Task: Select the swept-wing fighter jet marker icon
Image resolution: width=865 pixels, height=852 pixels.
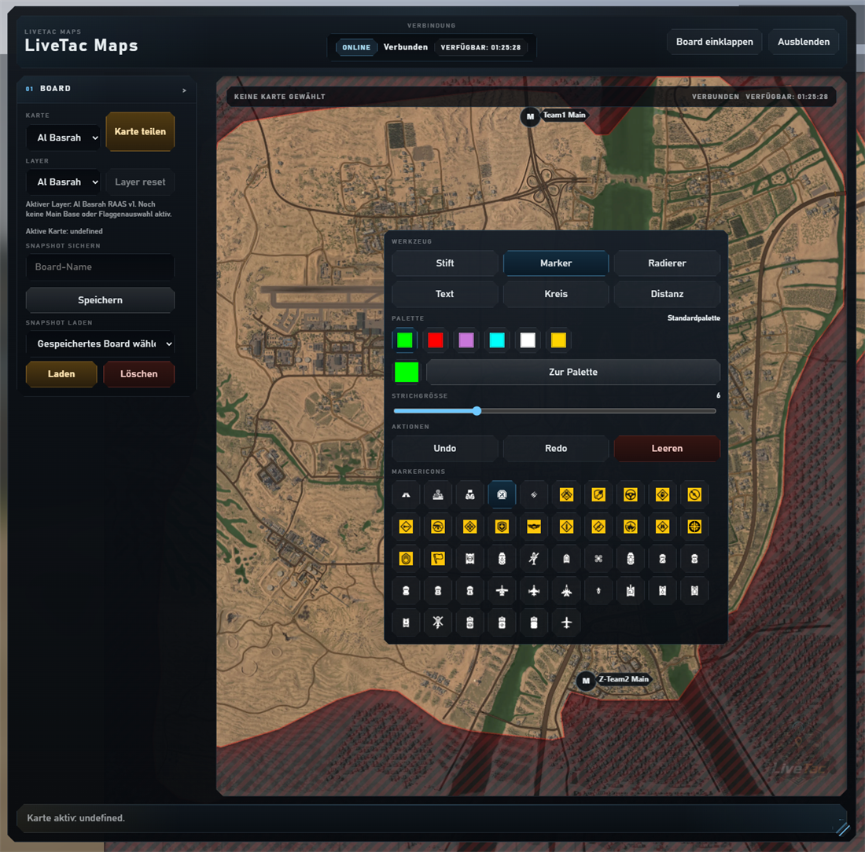Action: [x=566, y=590]
